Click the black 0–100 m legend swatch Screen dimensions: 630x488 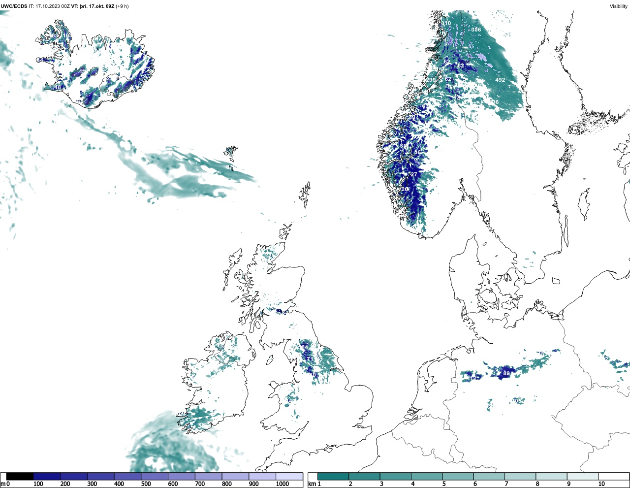20,477
